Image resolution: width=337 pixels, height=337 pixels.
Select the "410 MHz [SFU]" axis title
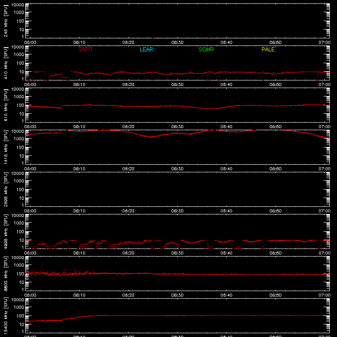pos(6,63)
